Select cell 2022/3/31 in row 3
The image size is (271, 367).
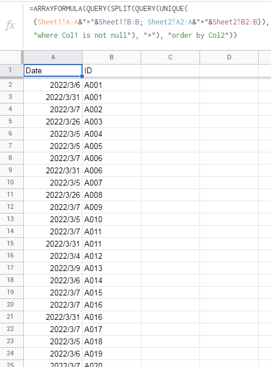click(53, 97)
